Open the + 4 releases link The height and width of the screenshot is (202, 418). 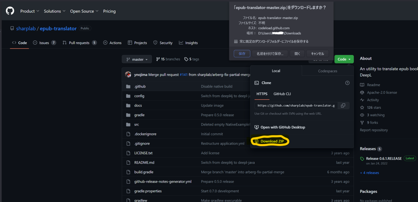pos(369,173)
